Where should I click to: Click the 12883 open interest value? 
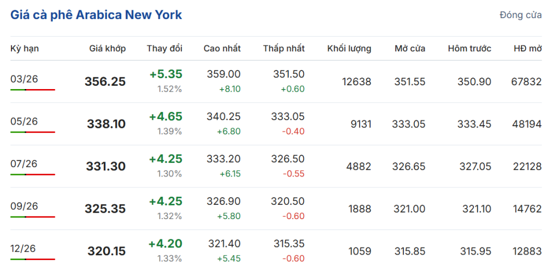click(x=526, y=251)
